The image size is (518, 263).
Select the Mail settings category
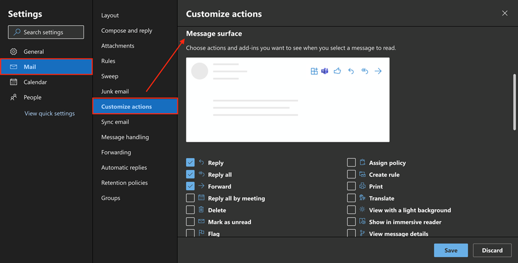[46, 67]
